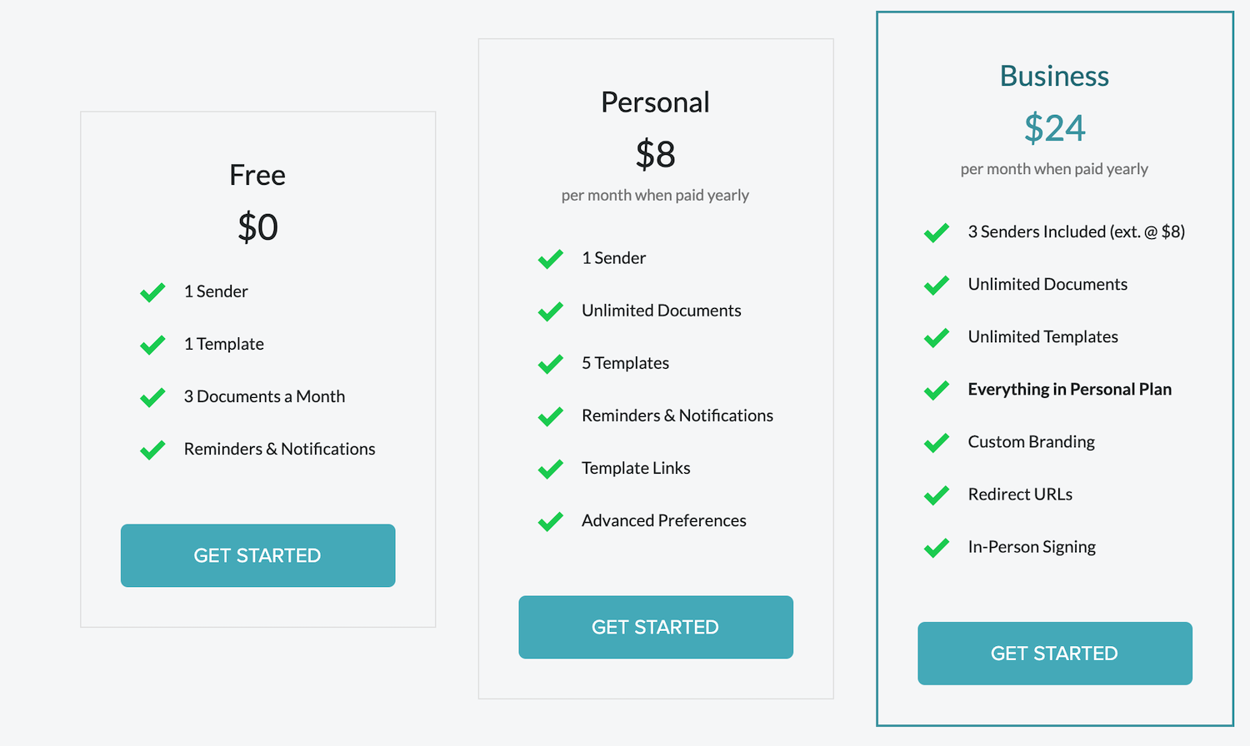Click the checkmark beside 1 Template

click(152, 345)
